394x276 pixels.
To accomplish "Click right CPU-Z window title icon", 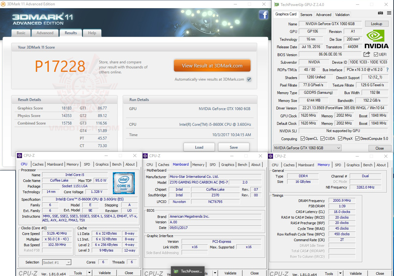I will click(271, 156).
